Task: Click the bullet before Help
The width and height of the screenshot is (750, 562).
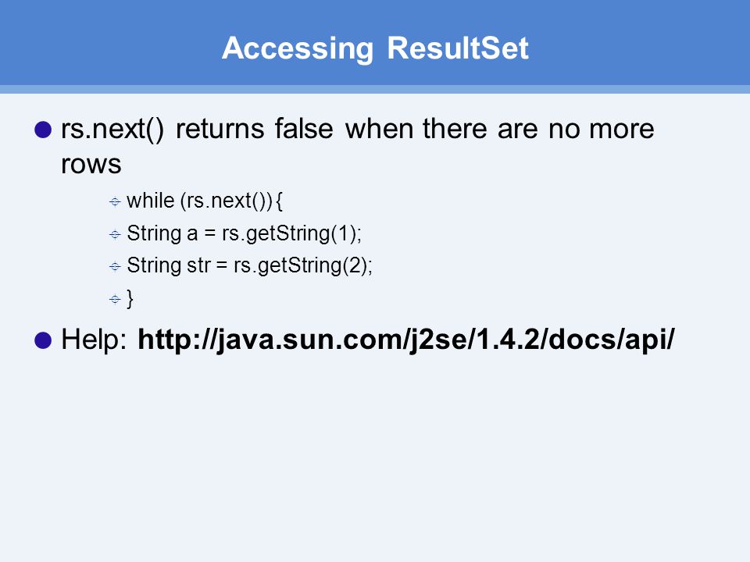Action: 43,340
